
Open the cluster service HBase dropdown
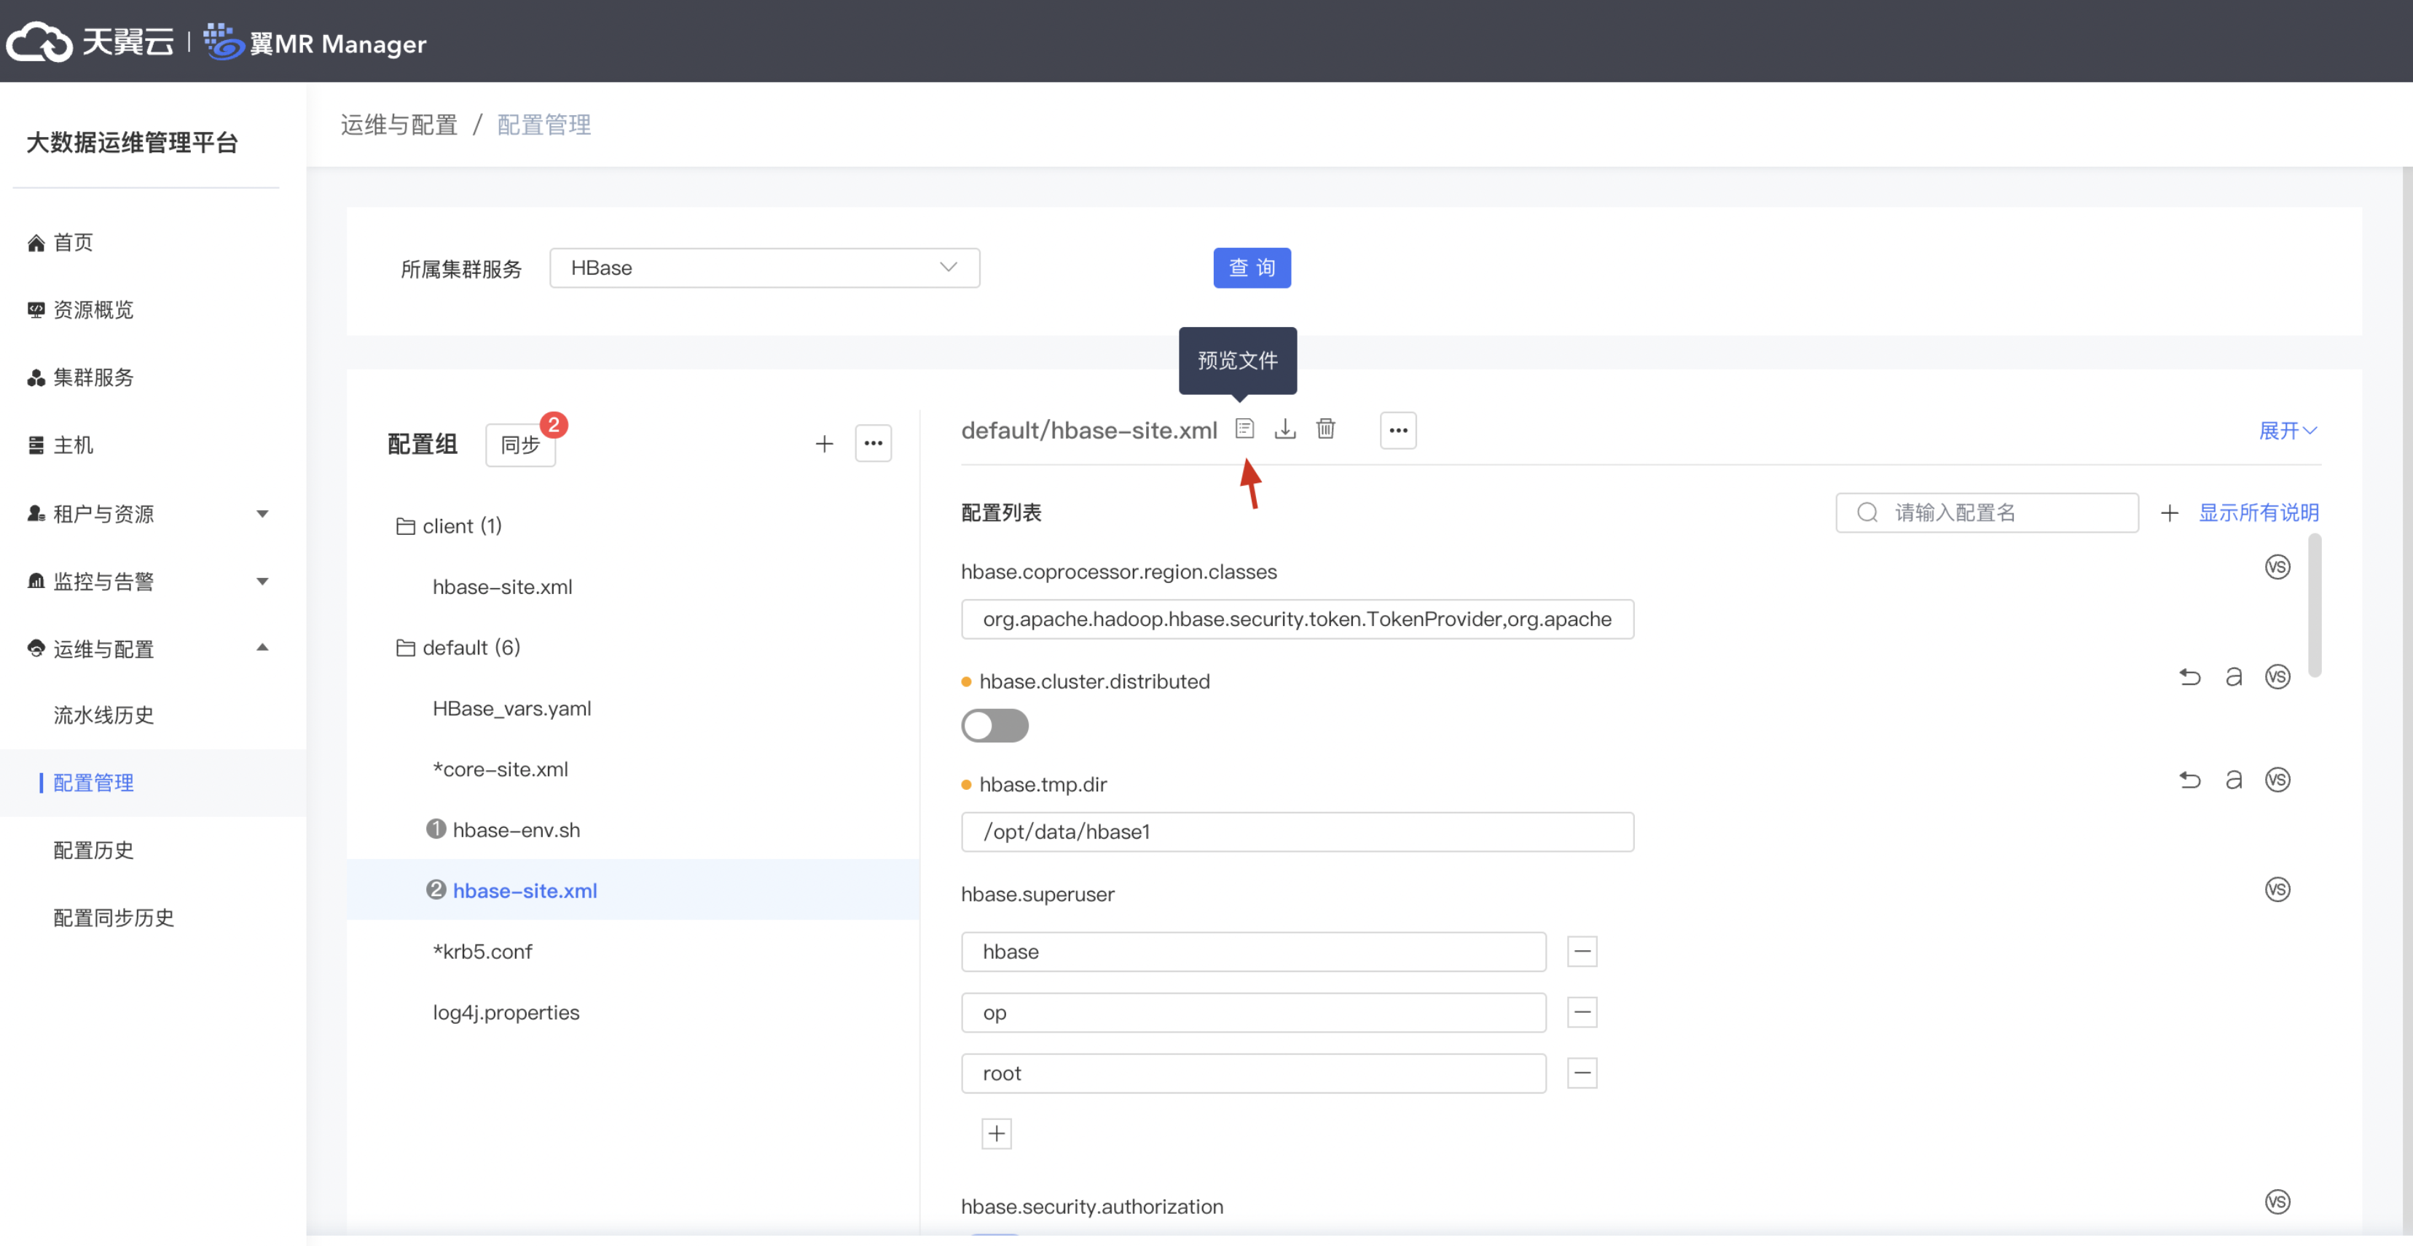pos(764,268)
